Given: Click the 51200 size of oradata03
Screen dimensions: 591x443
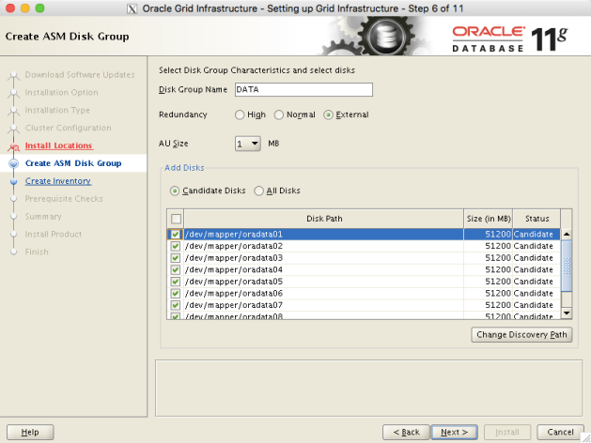Looking at the screenshot, I should (498, 258).
